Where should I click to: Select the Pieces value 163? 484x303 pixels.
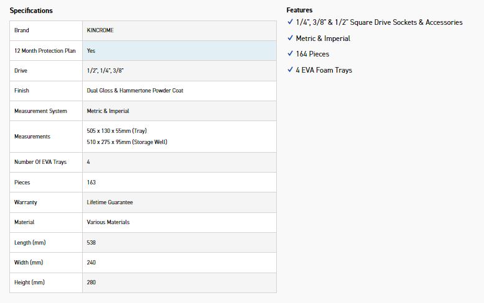click(x=91, y=183)
